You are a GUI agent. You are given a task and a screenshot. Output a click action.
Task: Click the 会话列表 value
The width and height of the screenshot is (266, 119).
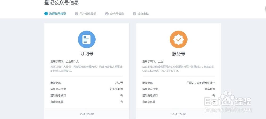pyautogui.click(x=210, y=89)
